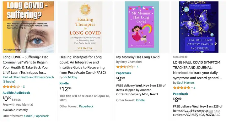Expand rating chevron for My Mommy Has Long Covid

tap(135, 67)
